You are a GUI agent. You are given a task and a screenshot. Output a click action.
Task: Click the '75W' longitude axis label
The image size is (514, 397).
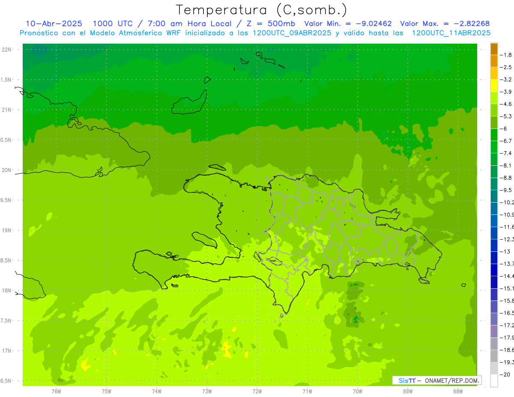(x=106, y=391)
